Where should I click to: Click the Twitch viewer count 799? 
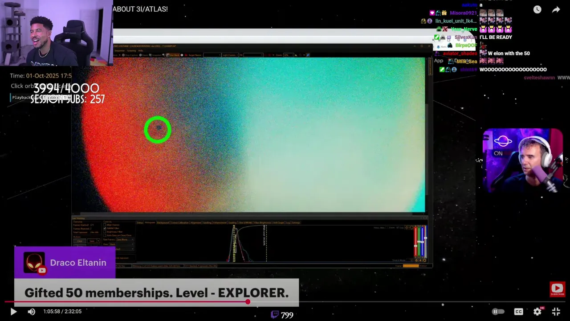[x=287, y=315]
